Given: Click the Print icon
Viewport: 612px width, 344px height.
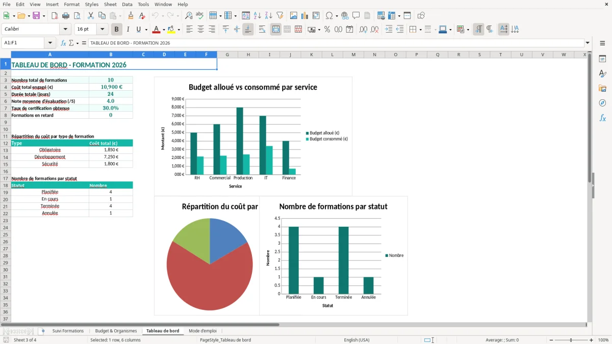Looking at the screenshot, I should click(x=66, y=16).
